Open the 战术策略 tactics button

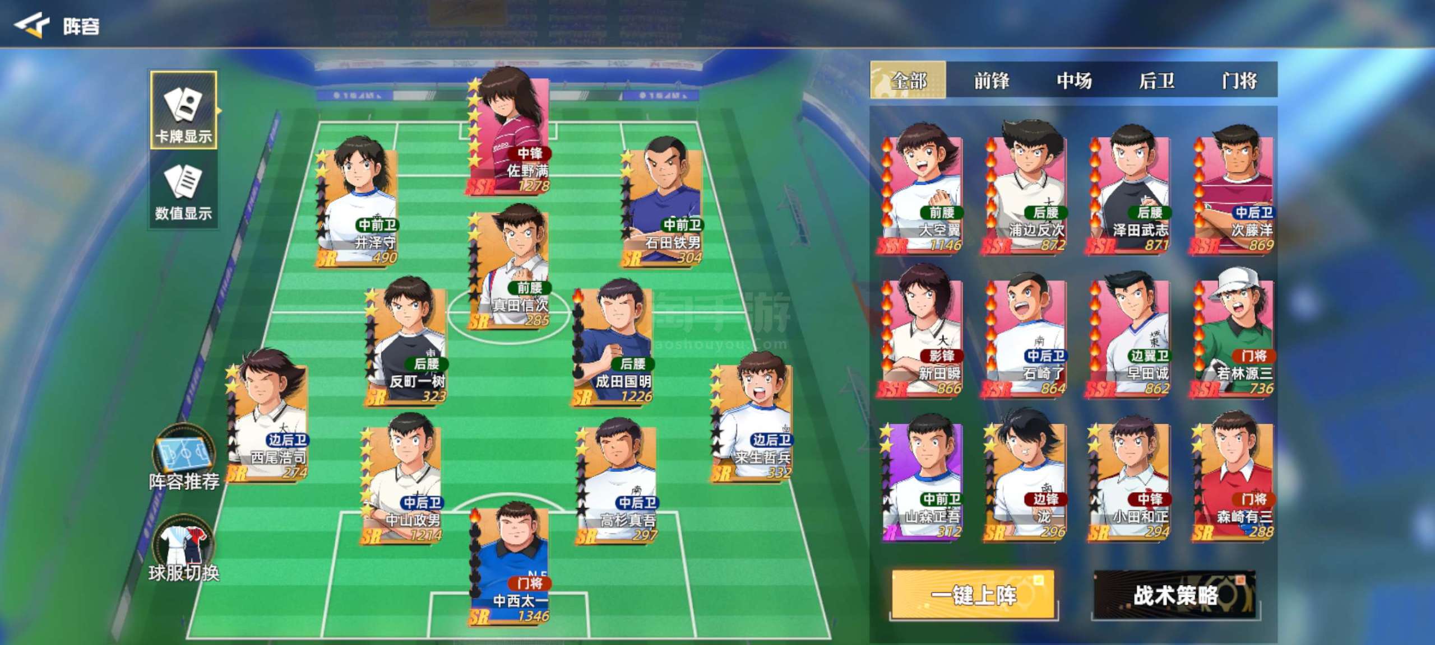[x=1175, y=595]
